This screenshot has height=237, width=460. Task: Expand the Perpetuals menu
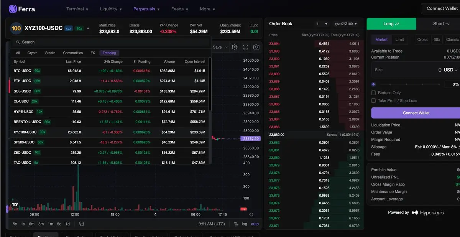click(147, 9)
